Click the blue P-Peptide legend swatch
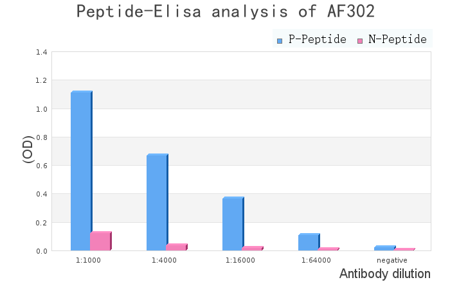 280,40
